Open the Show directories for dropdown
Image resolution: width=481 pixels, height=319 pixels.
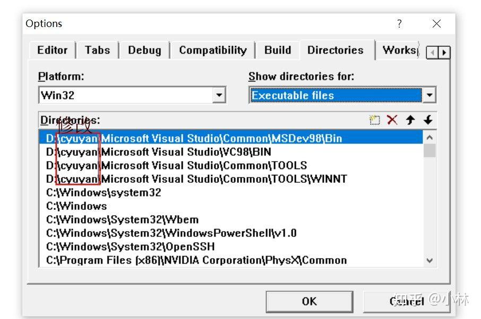coord(430,95)
